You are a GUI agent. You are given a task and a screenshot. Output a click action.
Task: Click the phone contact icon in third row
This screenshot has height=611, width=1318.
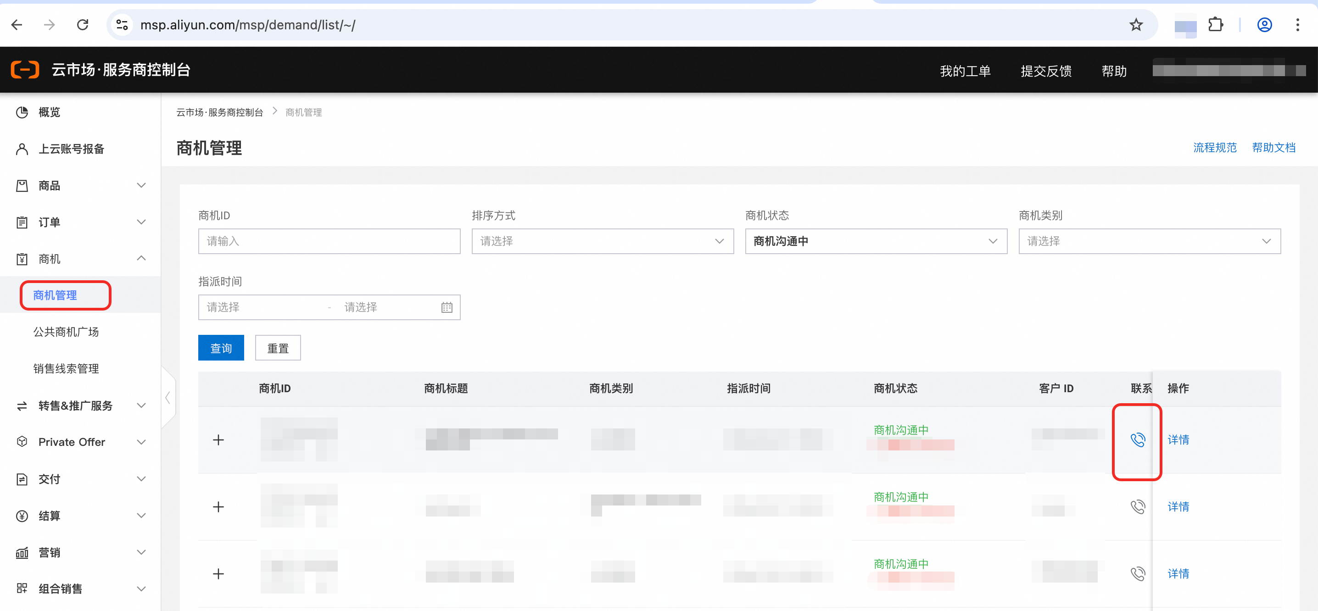point(1137,574)
